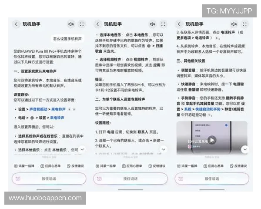Tap heading 一、设置系统默认来电铃声
Image resolution: width=261 pixels, height=209 pixels.
tap(35, 71)
